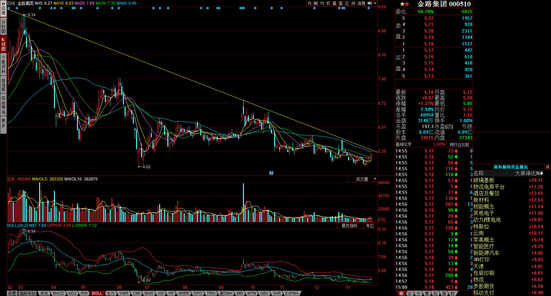Screen dimensions: 551x296
Task: Select the 诊 diagnosis tab
Action: [410, 293]
